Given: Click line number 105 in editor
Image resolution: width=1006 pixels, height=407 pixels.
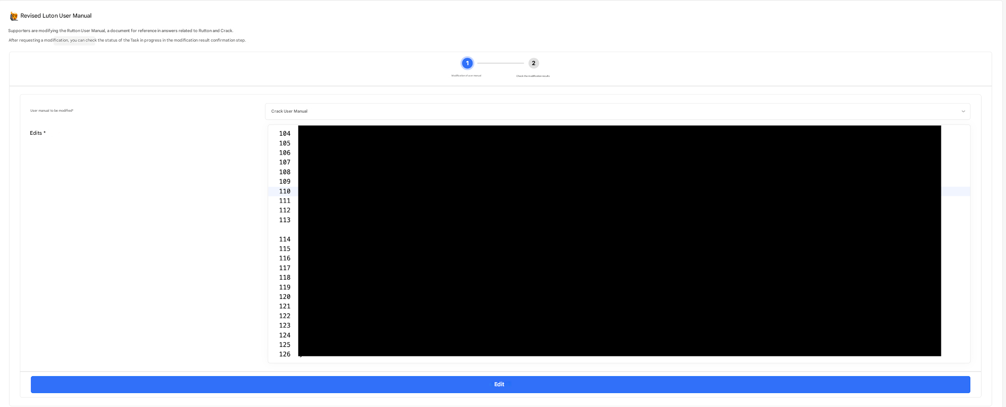Looking at the screenshot, I should tap(284, 143).
